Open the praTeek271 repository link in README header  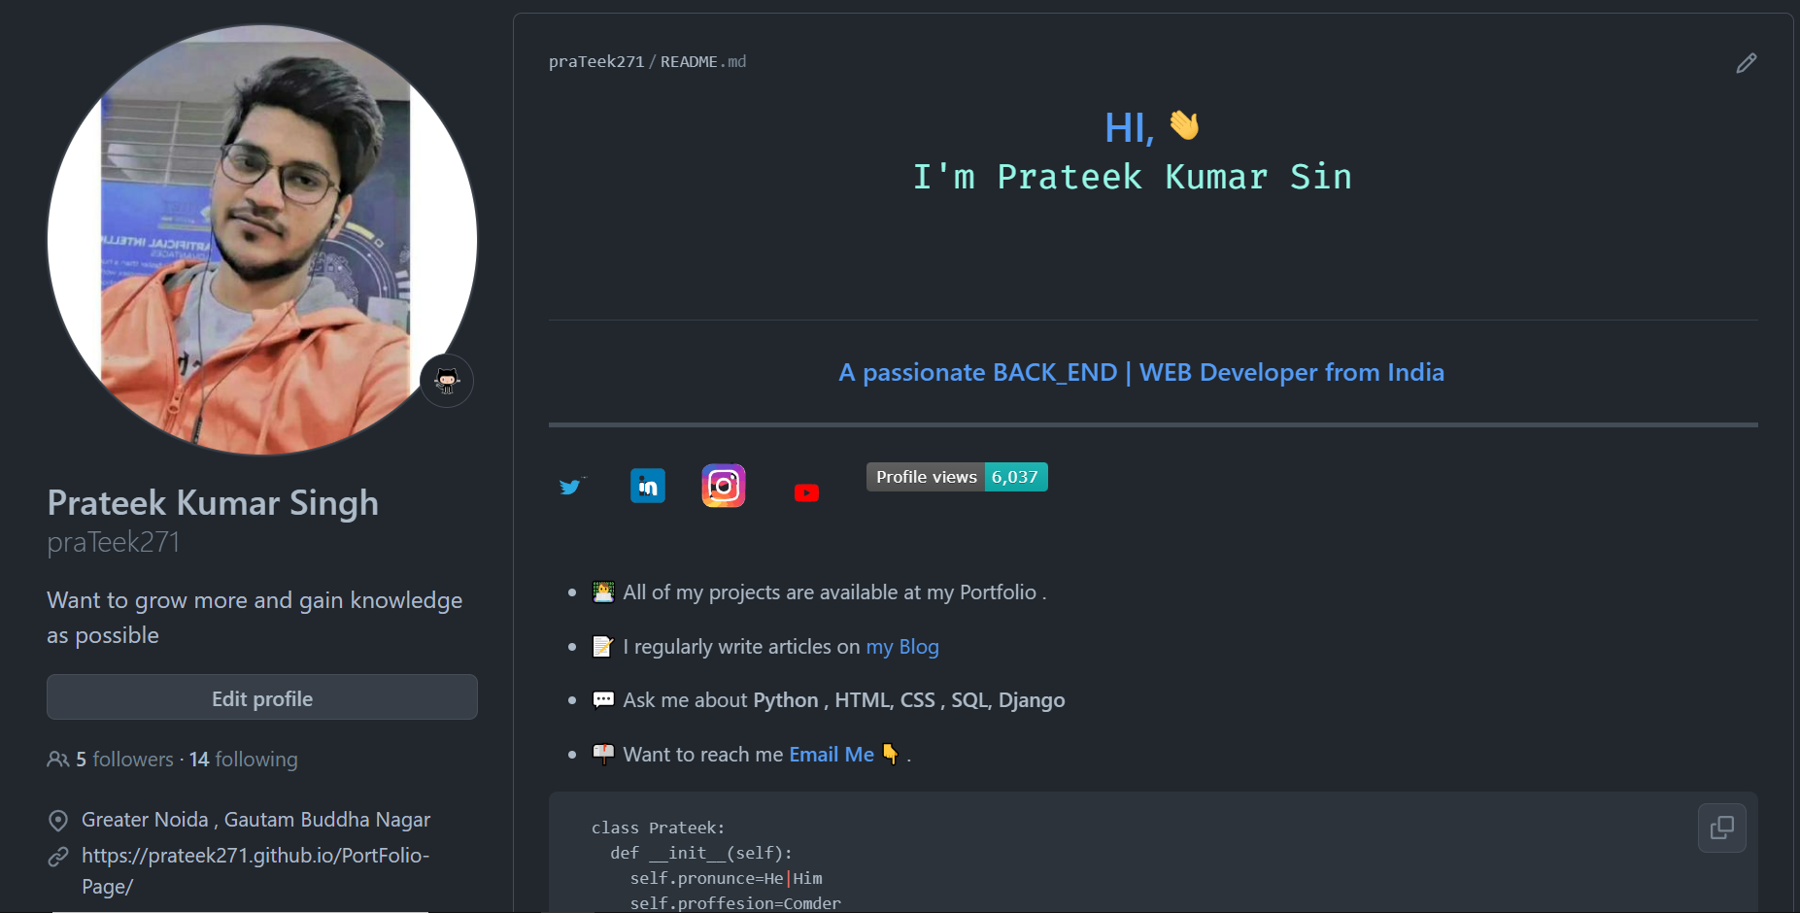coord(596,61)
